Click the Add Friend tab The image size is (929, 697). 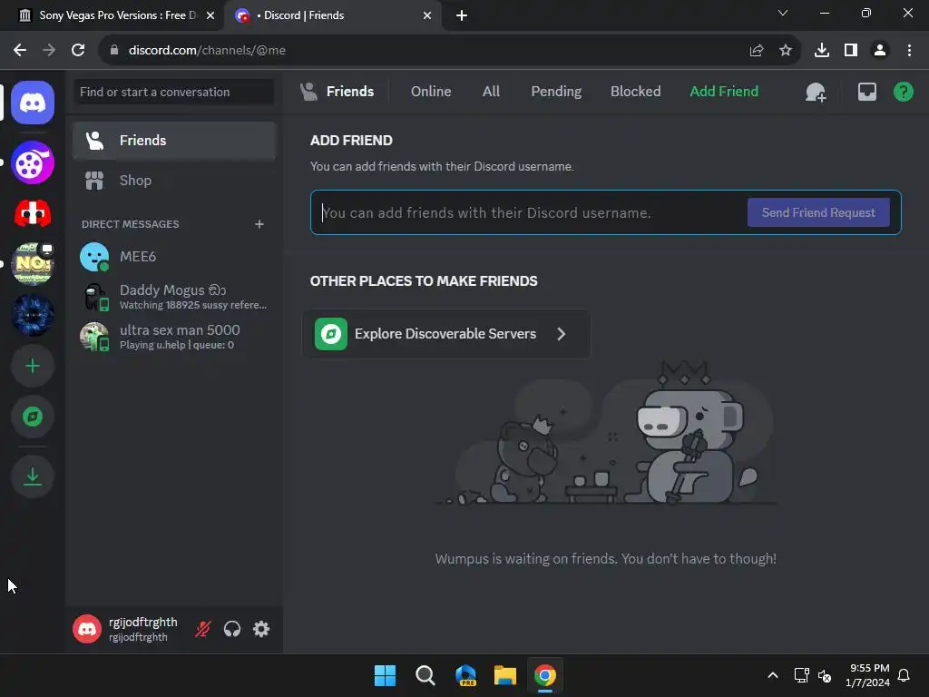coord(724,92)
